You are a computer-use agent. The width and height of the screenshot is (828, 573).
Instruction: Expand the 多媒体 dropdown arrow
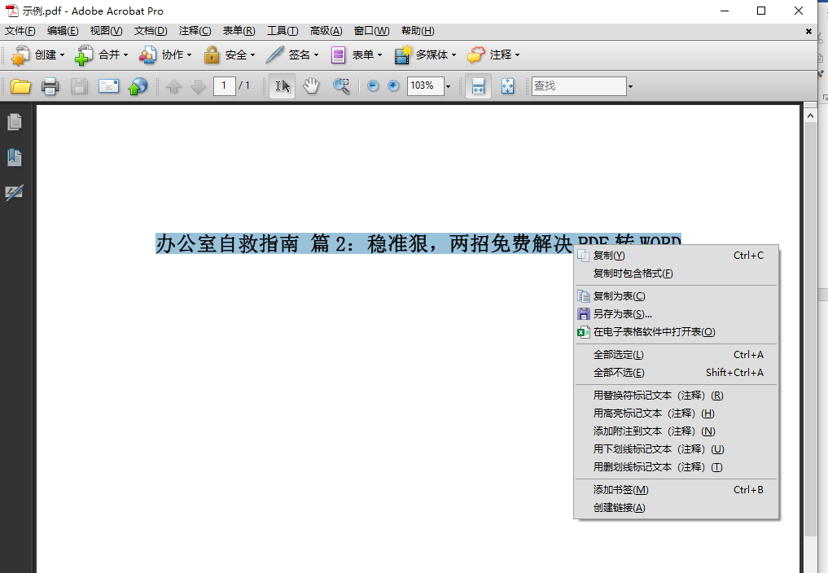453,55
